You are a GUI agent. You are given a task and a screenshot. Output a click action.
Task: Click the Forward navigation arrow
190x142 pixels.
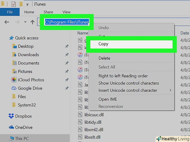click(17, 22)
